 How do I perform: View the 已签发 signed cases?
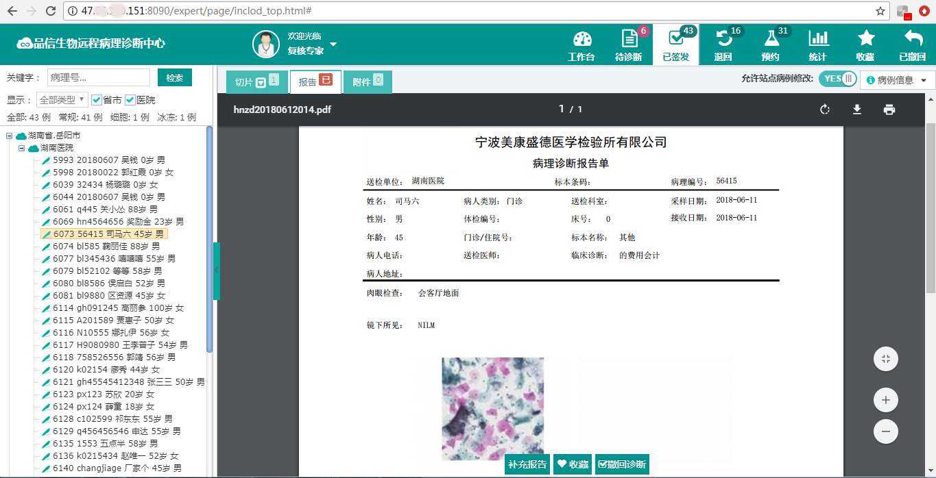coord(676,44)
